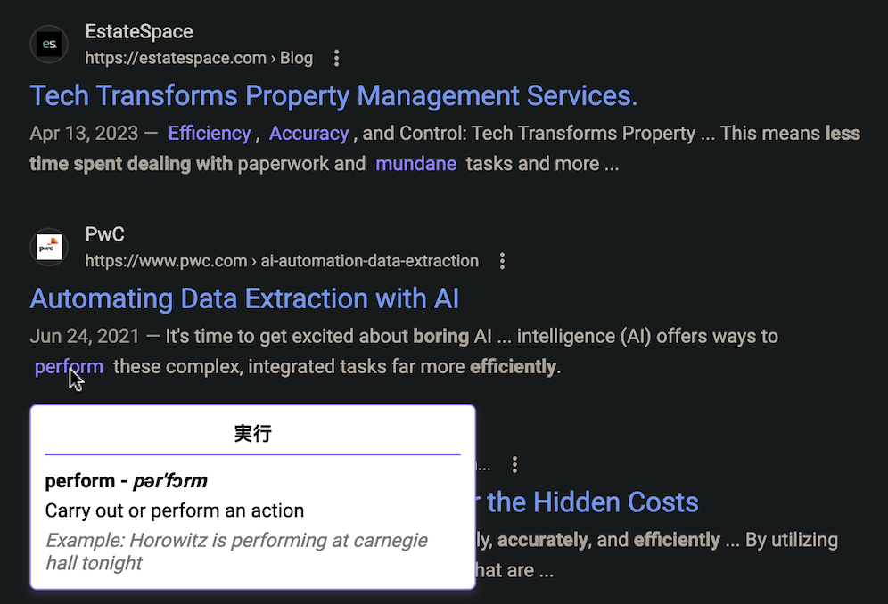The image size is (888, 604).
Task: Click the perform pronunciation heading
Action: click(x=127, y=480)
